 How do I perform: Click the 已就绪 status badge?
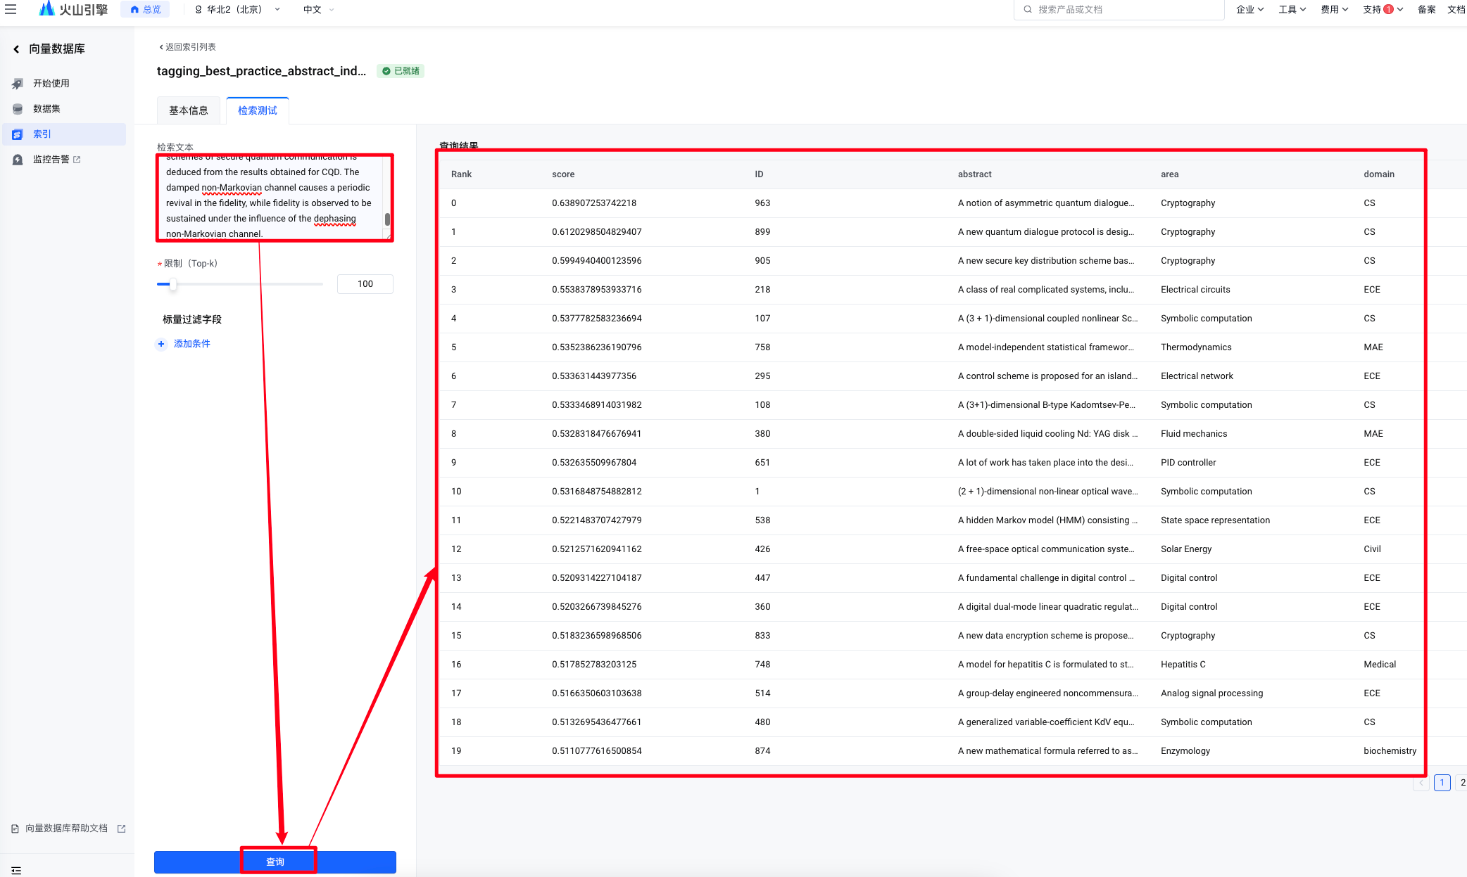(x=401, y=70)
